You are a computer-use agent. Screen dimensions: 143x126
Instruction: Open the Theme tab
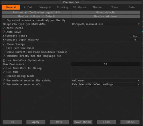97,7
